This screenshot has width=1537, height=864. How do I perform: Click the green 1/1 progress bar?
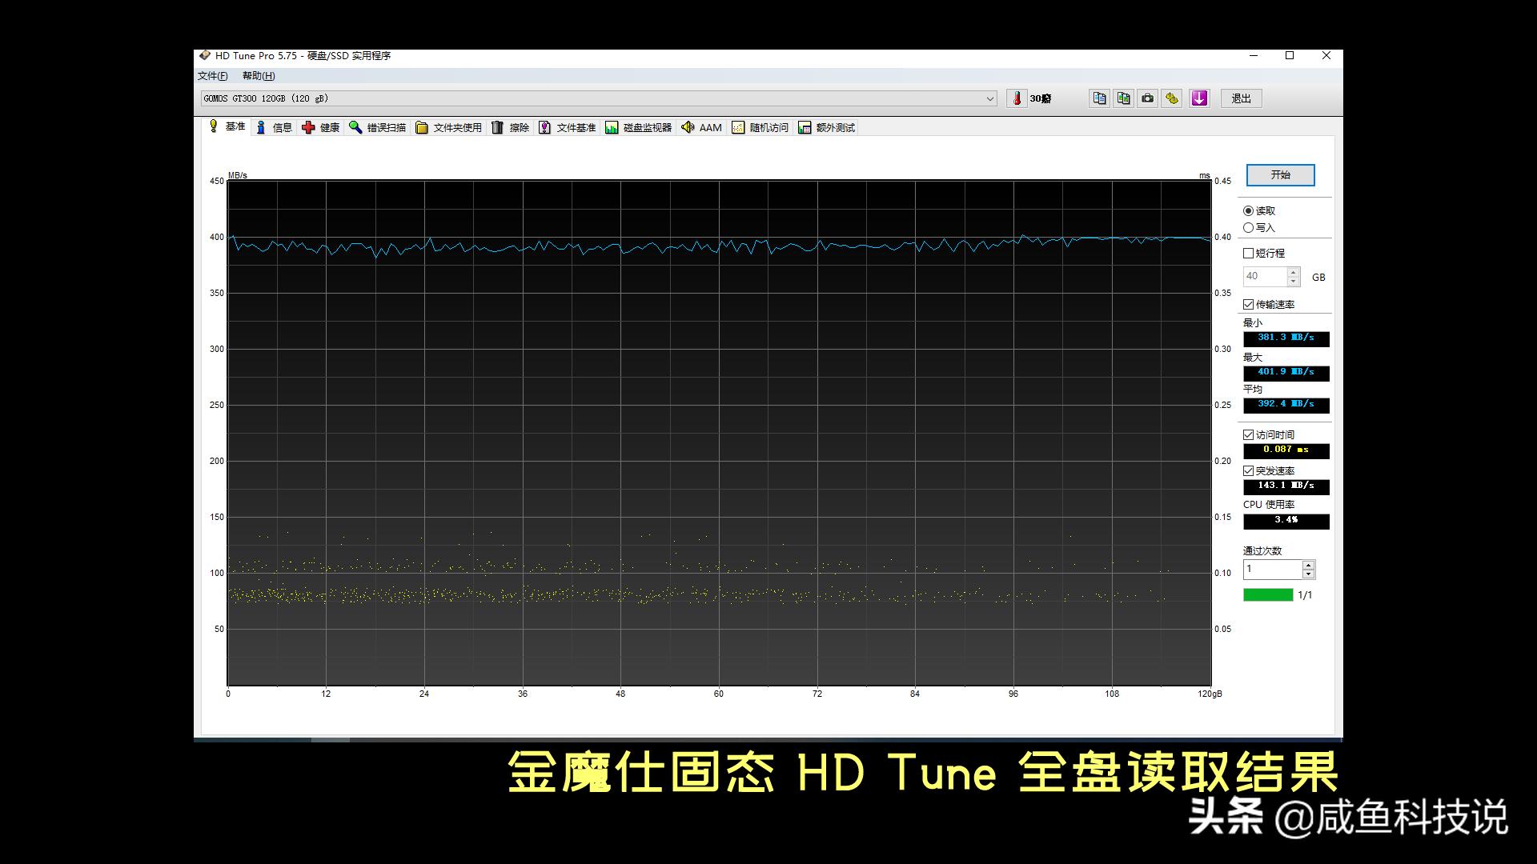tap(1267, 595)
